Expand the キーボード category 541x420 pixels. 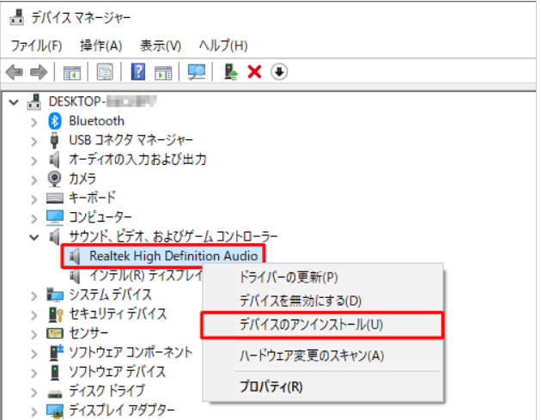tap(33, 199)
